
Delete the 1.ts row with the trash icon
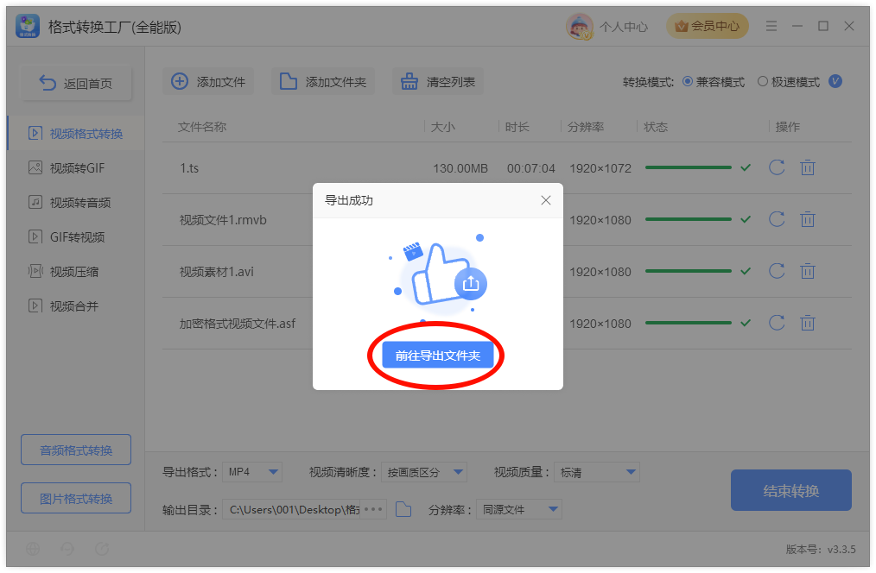[807, 167]
